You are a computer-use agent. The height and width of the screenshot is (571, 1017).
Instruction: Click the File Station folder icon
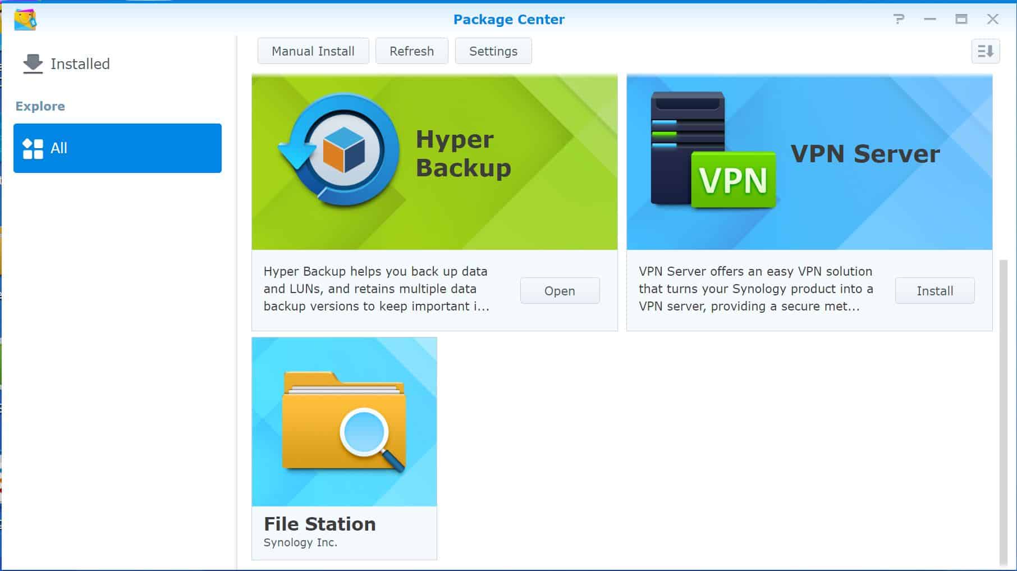[343, 422]
